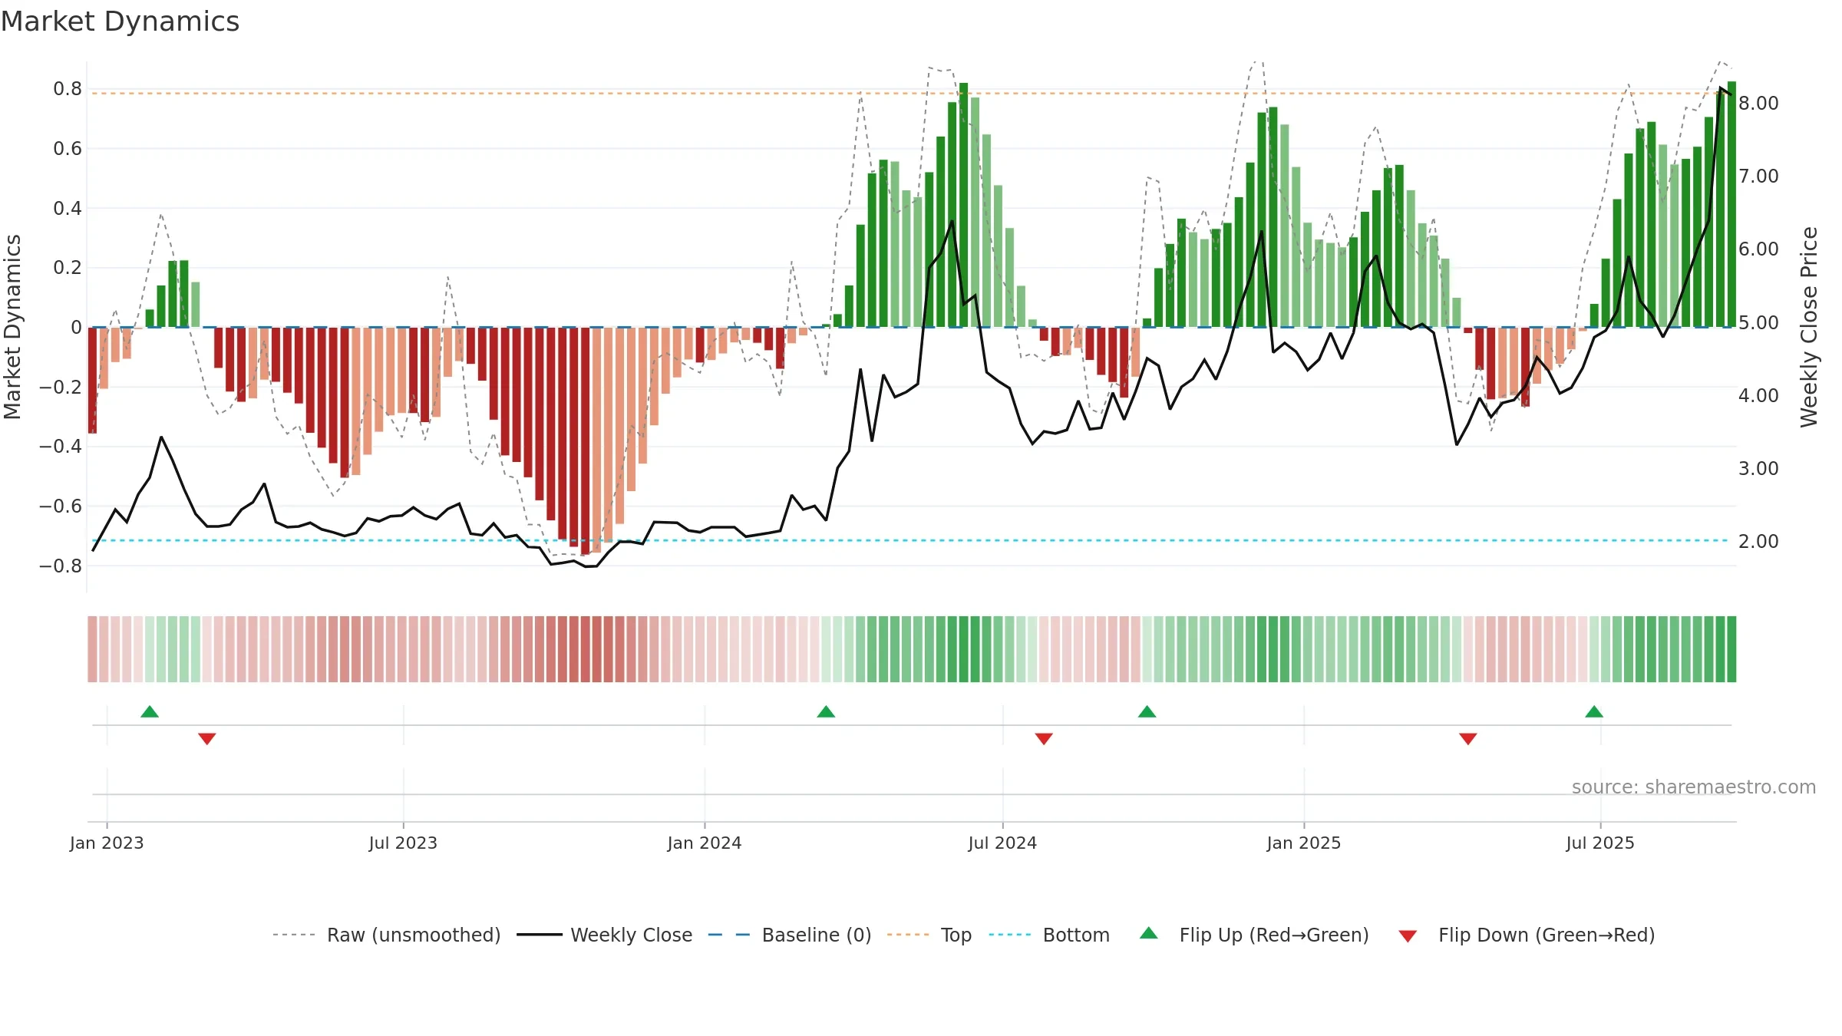
Task: Toggle the Top legend entry
Action: tap(929, 935)
